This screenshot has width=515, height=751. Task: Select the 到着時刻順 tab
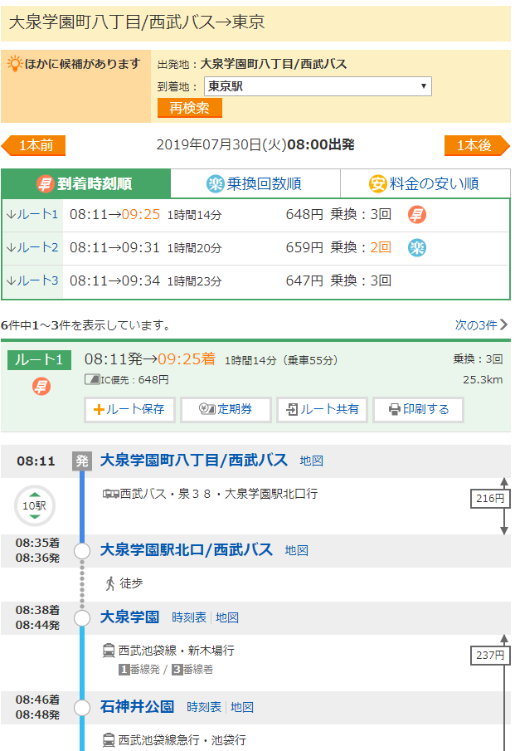(86, 183)
